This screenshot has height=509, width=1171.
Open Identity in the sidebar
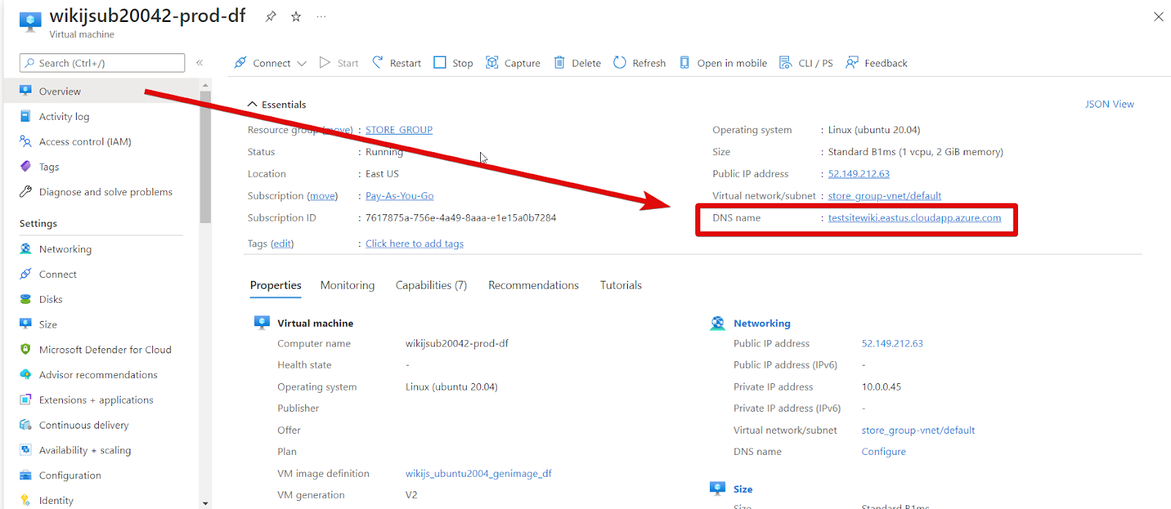tap(56, 500)
